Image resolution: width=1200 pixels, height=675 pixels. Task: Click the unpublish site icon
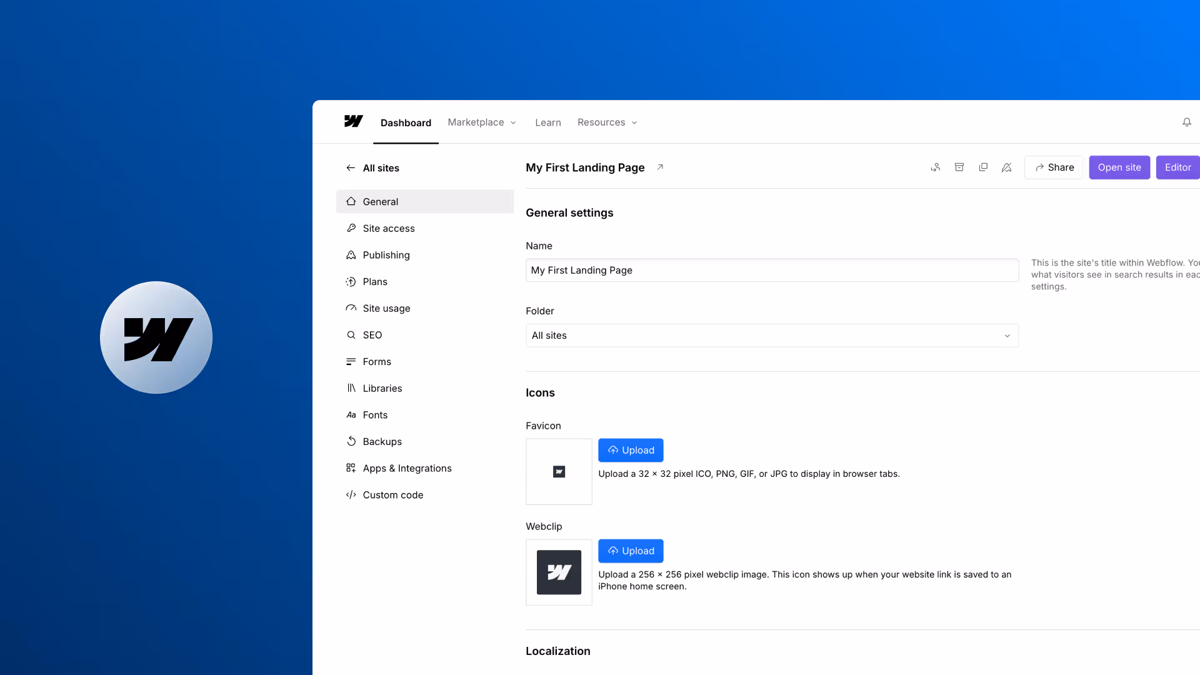click(x=1006, y=167)
